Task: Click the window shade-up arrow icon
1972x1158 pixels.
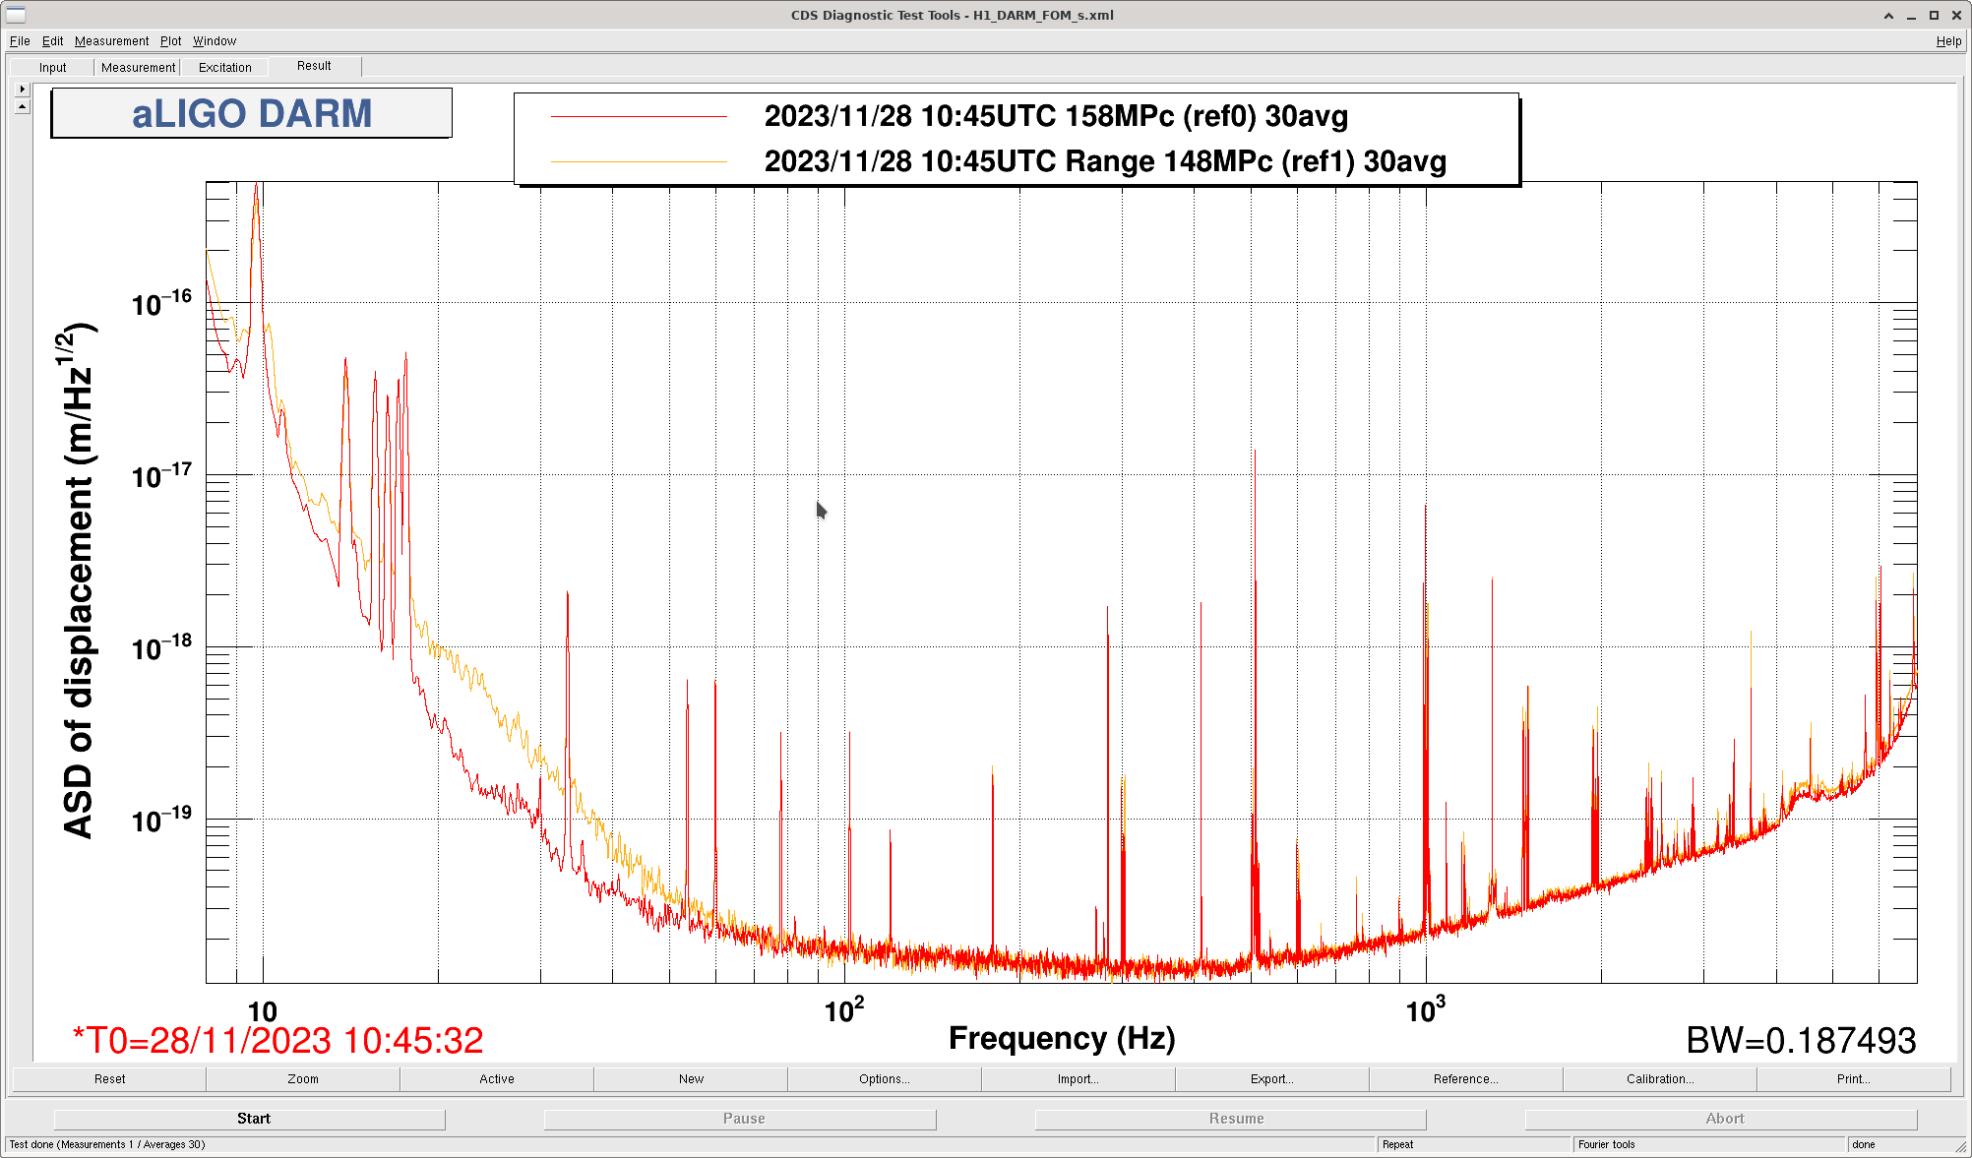Action: (1888, 15)
